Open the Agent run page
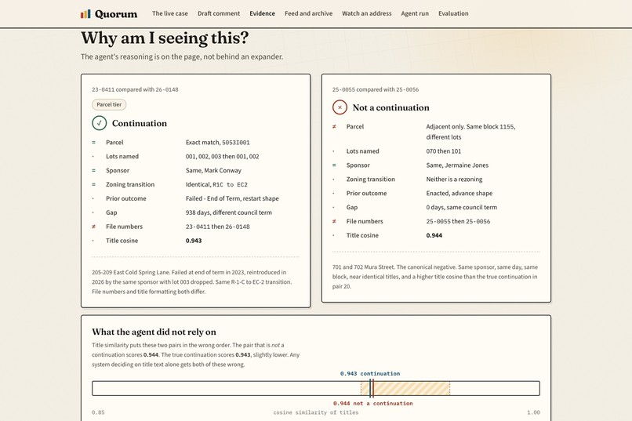 (x=415, y=13)
